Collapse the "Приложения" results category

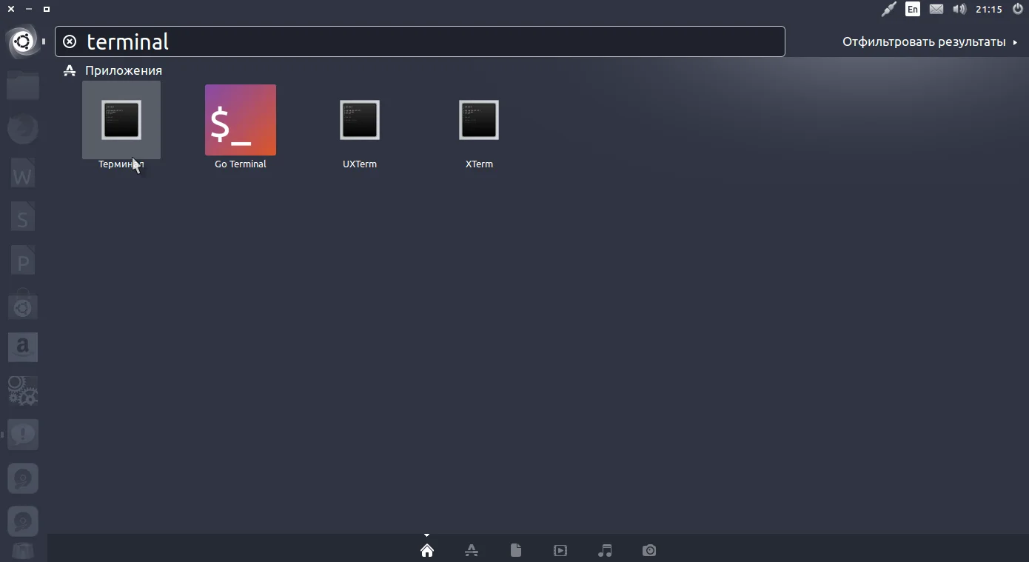click(x=113, y=70)
